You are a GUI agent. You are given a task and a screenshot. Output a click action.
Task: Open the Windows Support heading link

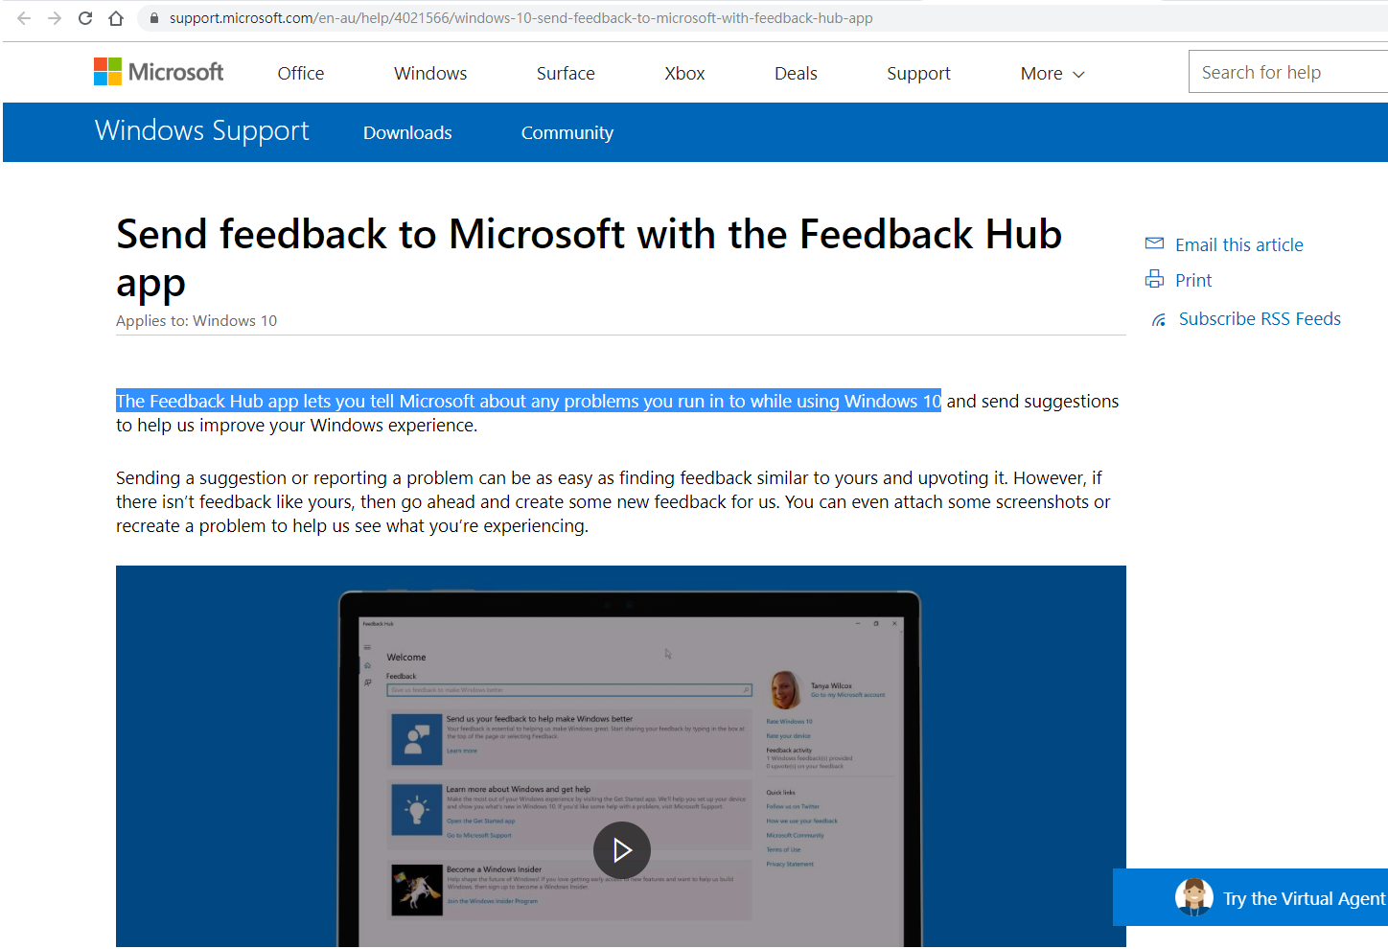(x=201, y=130)
